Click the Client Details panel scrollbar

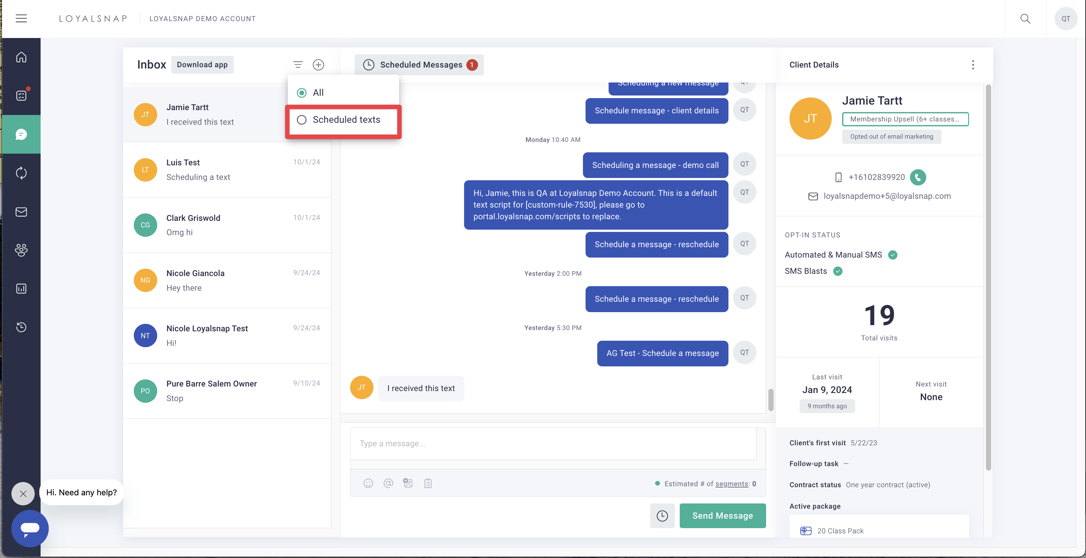pos(988,277)
